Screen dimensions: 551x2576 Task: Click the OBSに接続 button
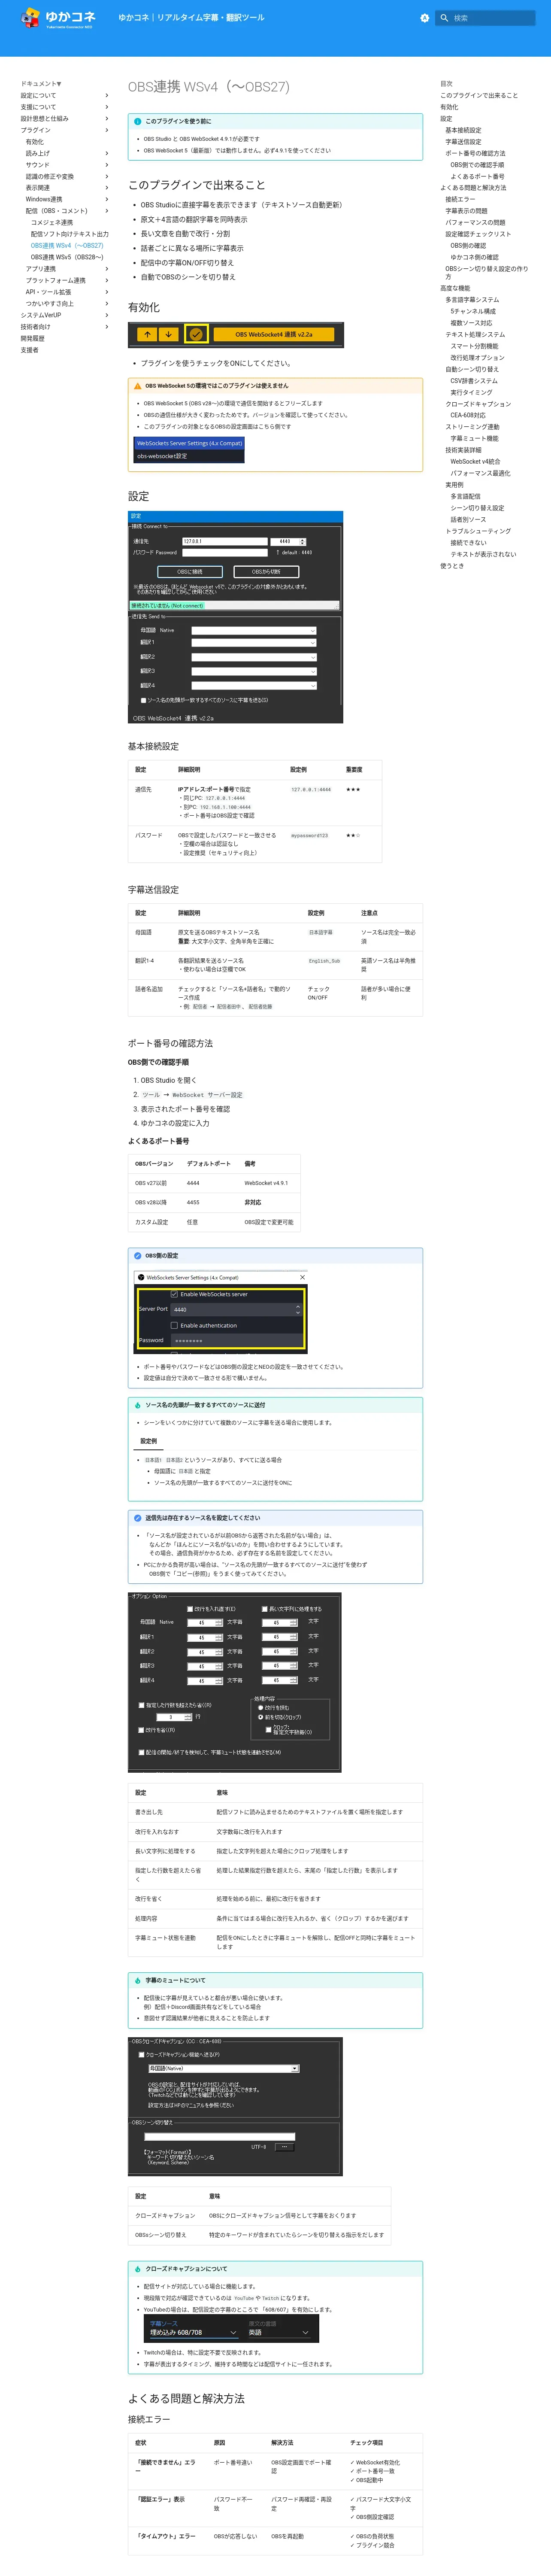click(x=190, y=572)
